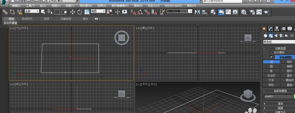
Task: Choose the Rectangular Selection Region tool
Action: click(57, 12)
